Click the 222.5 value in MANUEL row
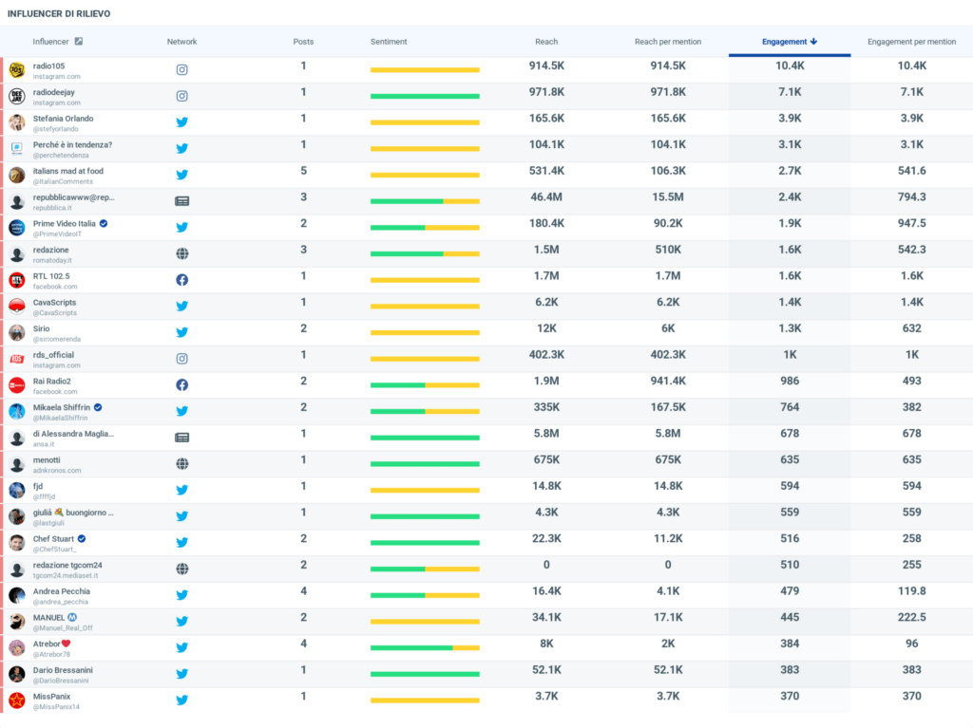 click(911, 617)
